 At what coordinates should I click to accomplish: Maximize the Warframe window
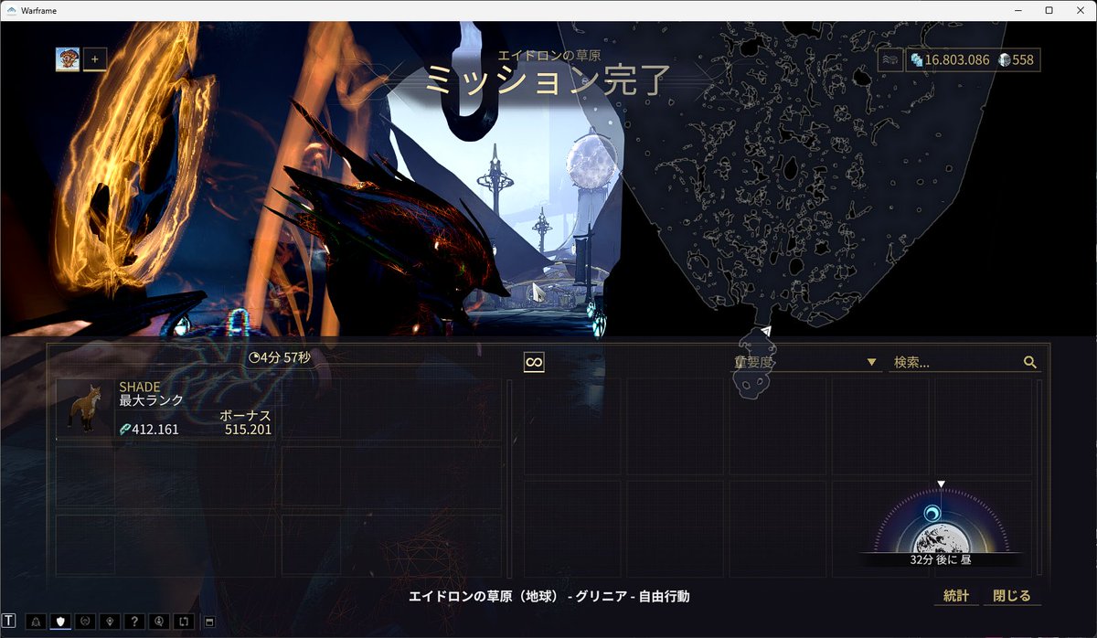(x=1049, y=10)
